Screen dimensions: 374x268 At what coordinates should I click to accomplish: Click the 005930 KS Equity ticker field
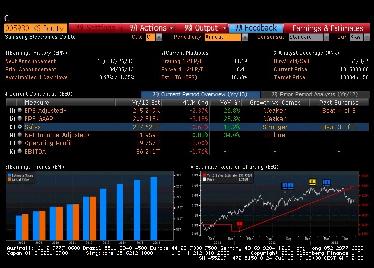[x=36, y=28]
